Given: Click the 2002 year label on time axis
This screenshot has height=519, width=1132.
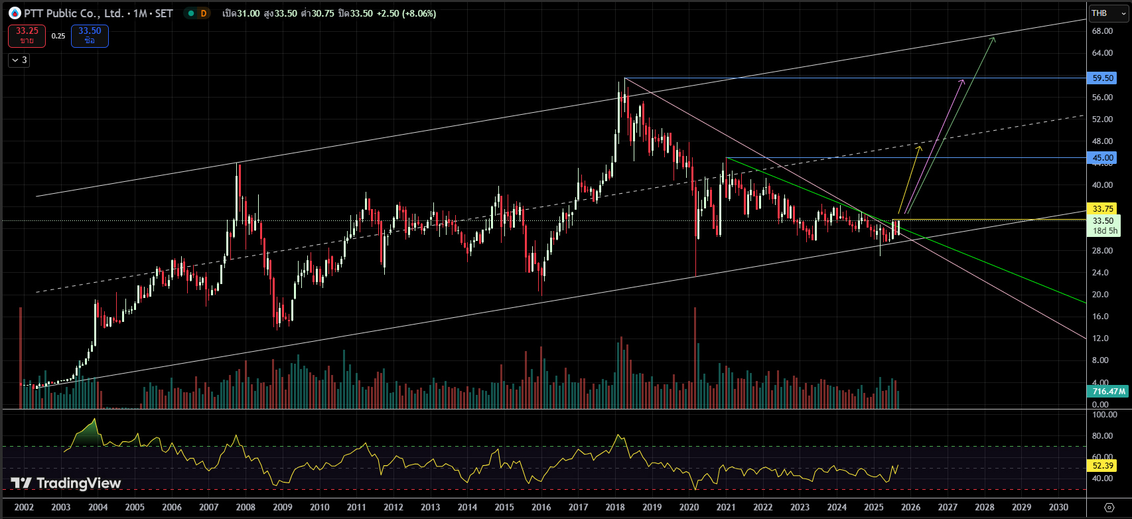Looking at the screenshot, I should click(24, 507).
